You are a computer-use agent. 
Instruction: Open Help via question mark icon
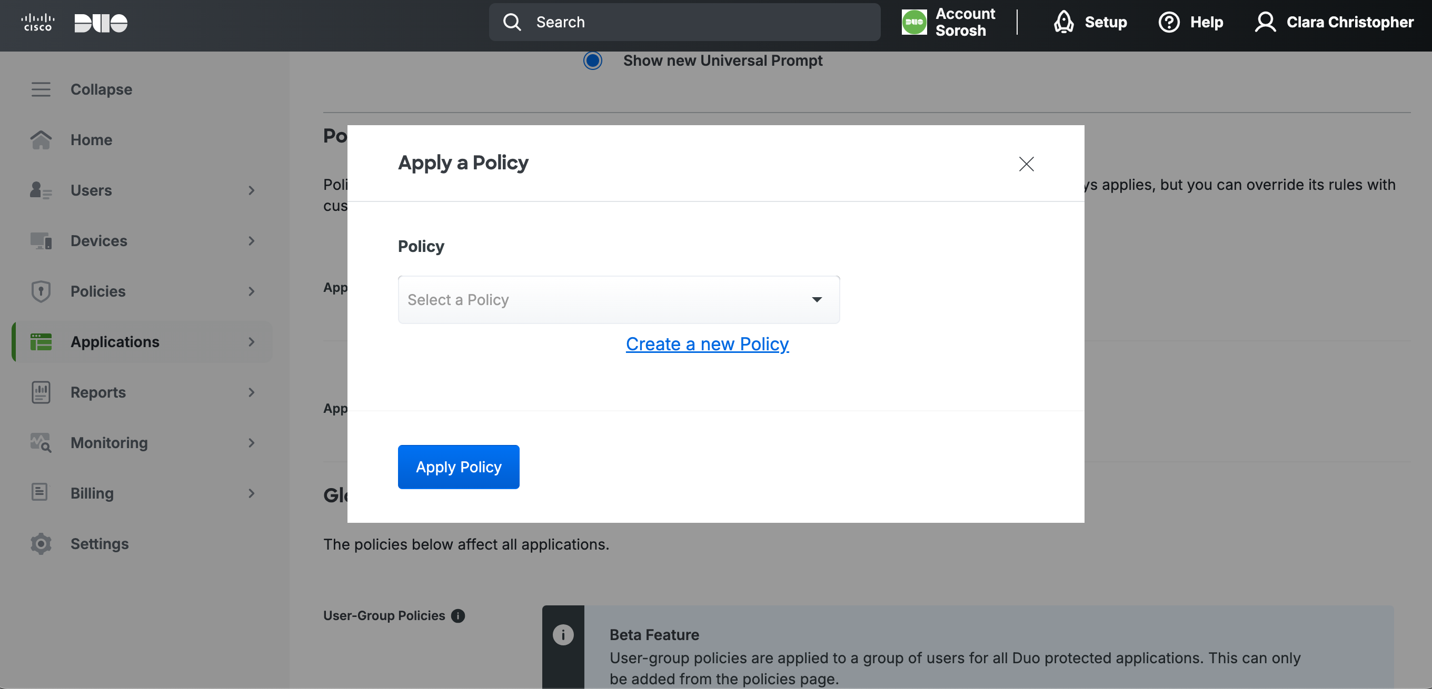tap(1169, 22)
